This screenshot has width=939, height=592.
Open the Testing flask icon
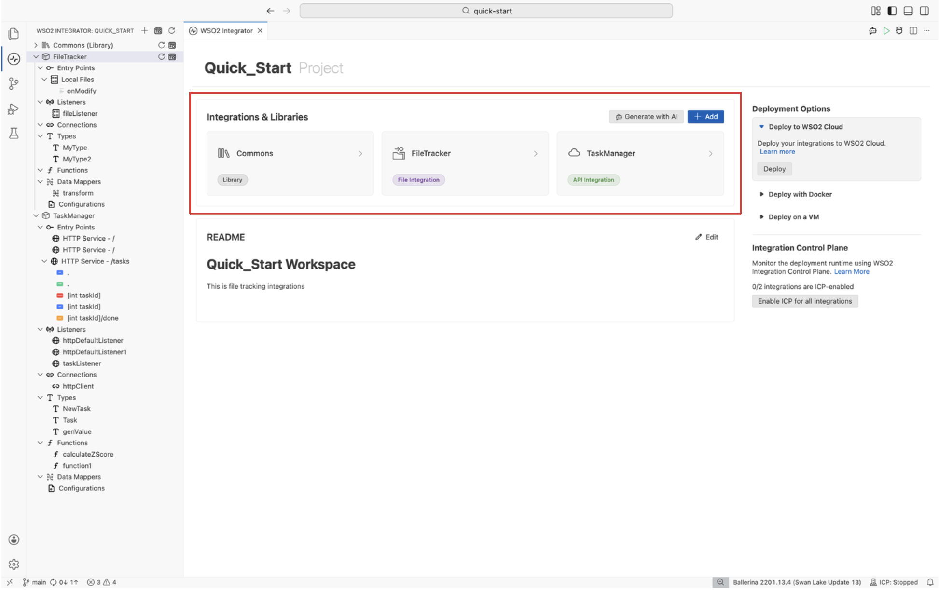pyautogui.click(x=14, y=134)
